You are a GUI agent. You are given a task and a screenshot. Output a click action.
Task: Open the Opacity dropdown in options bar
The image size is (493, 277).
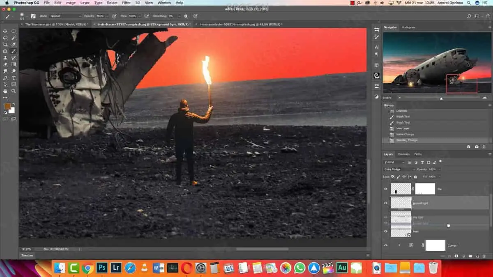(107, 16)
